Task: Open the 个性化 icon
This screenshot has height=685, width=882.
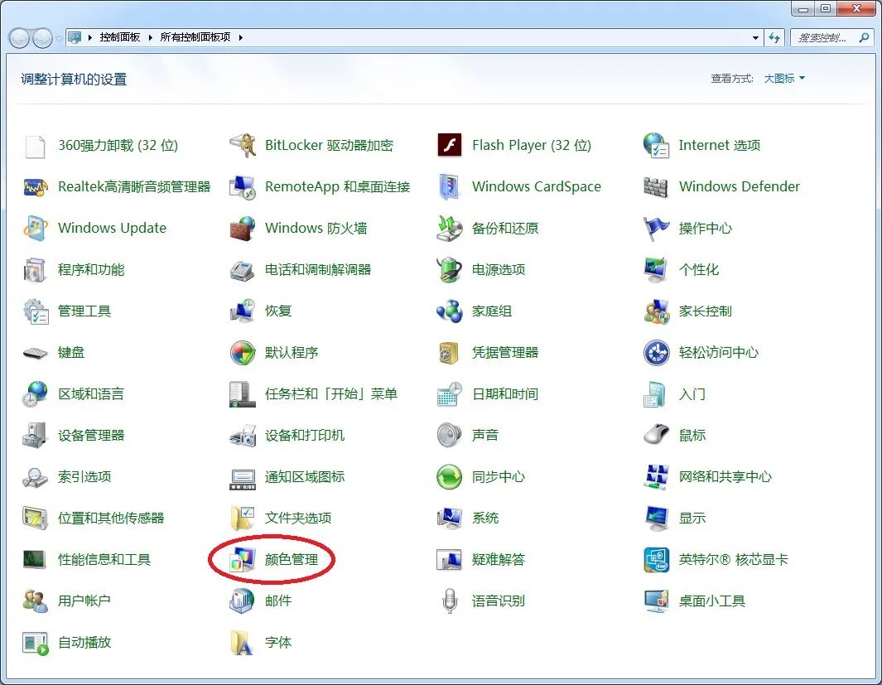Action: (656, 269)
